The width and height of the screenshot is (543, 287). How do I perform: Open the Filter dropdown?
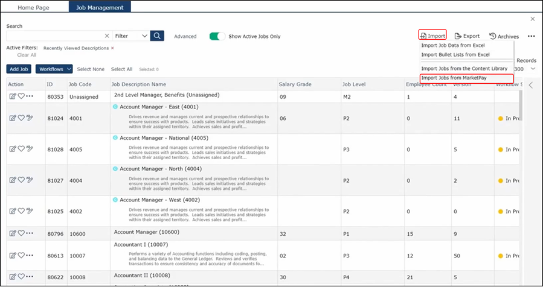131,36
